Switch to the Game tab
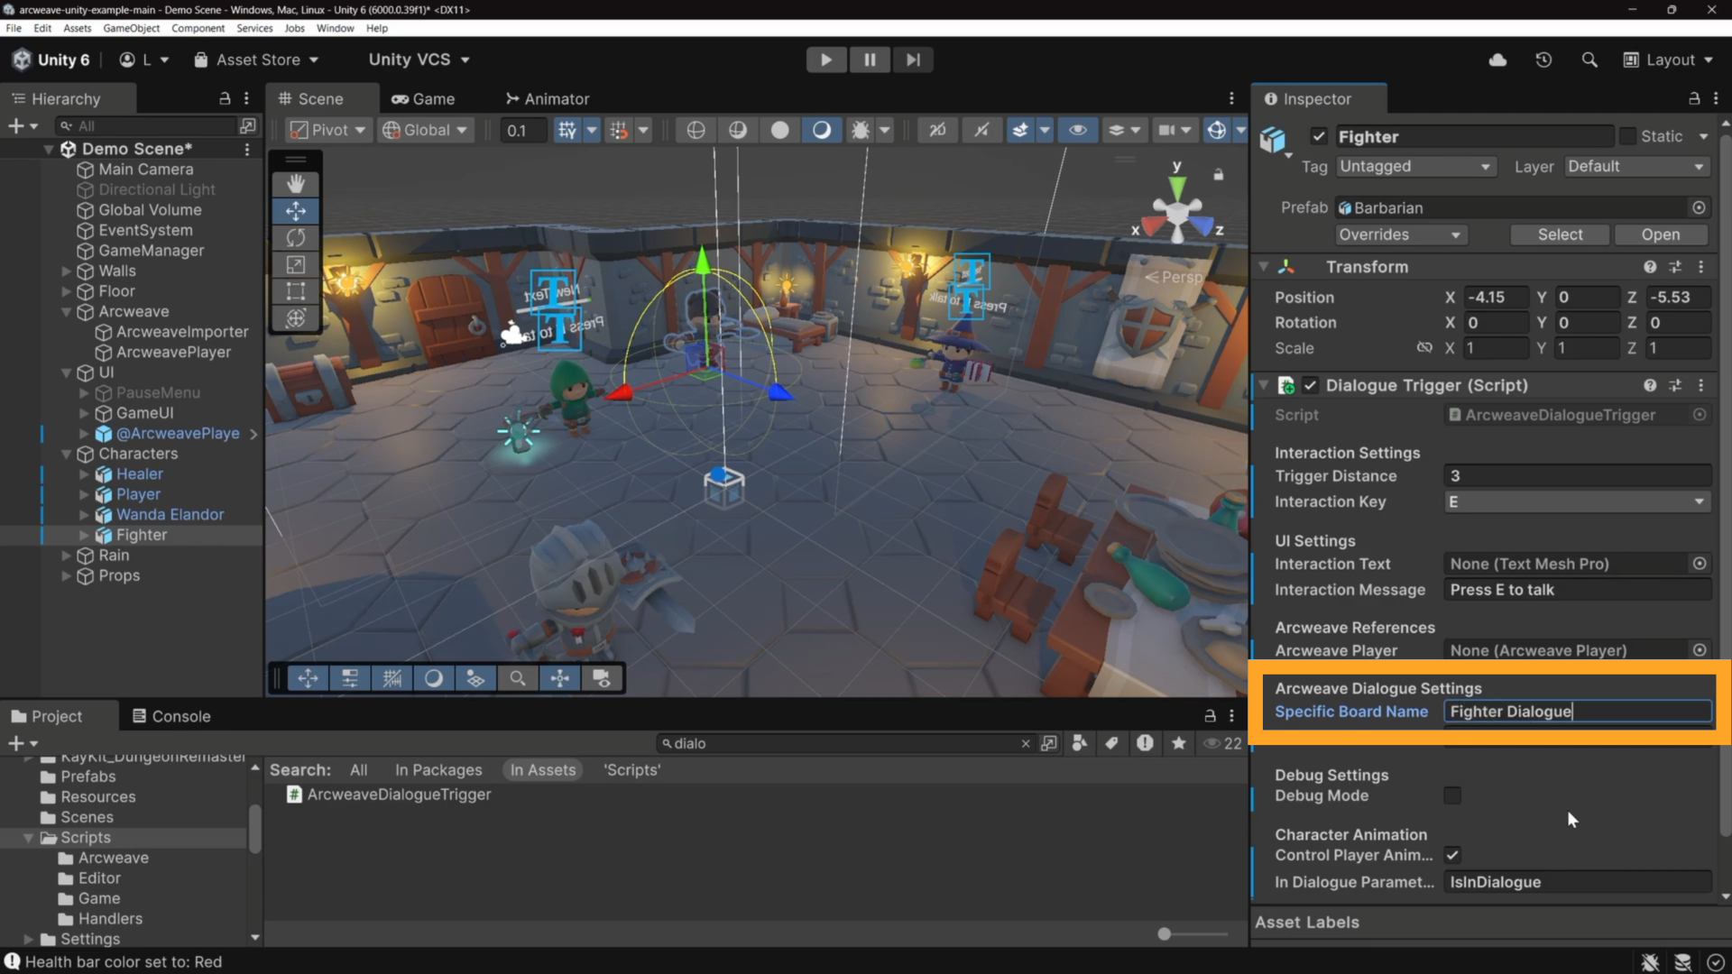 coord(422,98)
